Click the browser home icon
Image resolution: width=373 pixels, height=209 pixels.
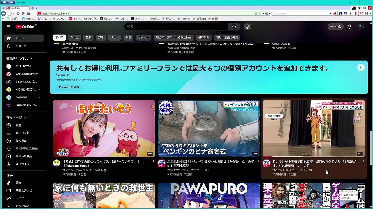pos(23,13)
